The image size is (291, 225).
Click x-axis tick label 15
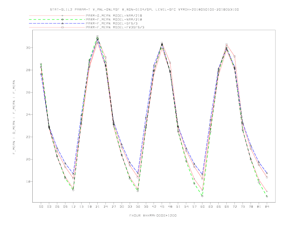pos(81,207)
